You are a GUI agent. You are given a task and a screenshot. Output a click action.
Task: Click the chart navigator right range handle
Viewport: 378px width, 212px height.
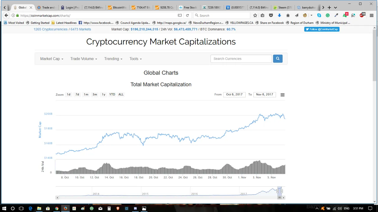(x=281, y=191)
